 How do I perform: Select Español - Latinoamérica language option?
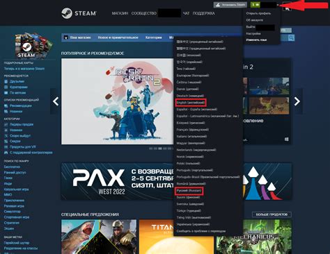coord(207,116)
